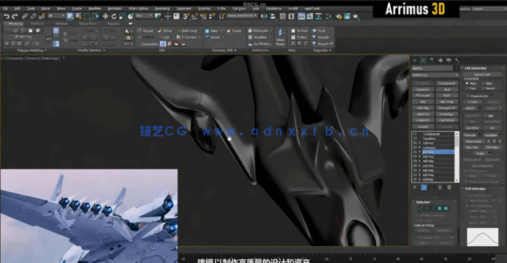
Task: Open Select by Name dialog icon
Action: (78, 16)
